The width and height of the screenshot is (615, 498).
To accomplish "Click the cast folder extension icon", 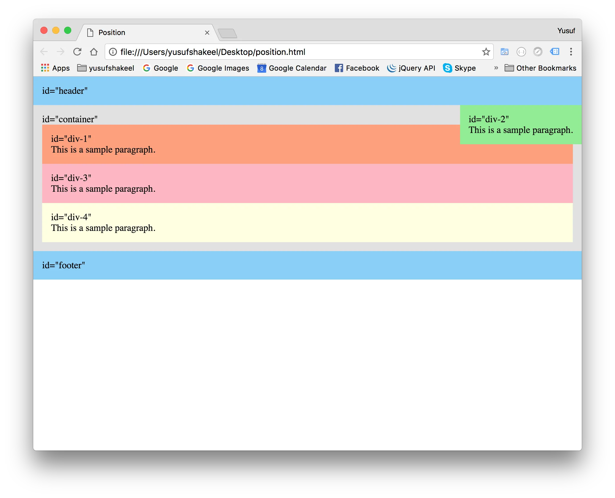I will pos(504,52).
